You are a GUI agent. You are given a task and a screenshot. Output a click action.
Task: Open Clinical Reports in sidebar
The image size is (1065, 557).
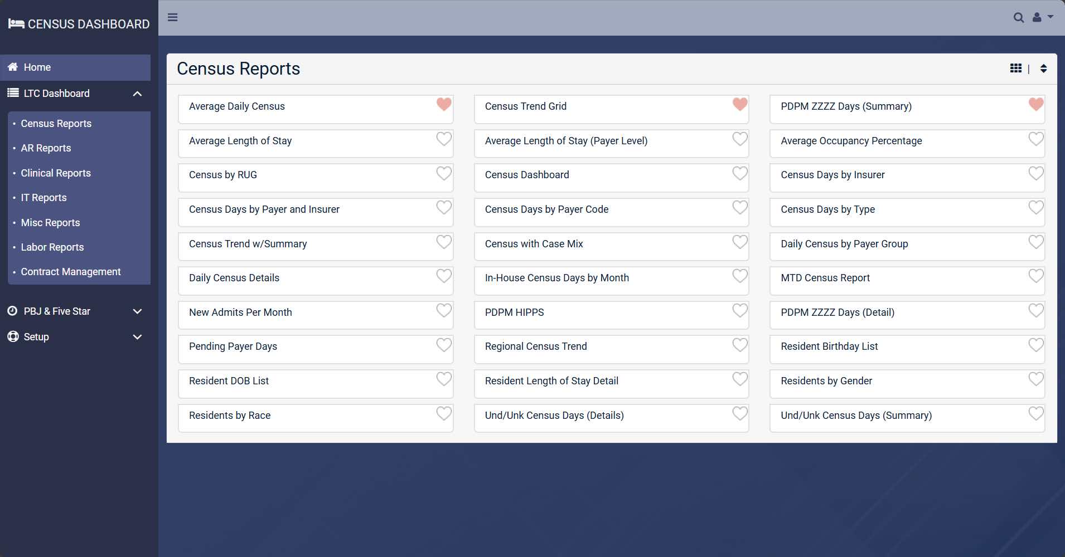(x=56, y=173)
